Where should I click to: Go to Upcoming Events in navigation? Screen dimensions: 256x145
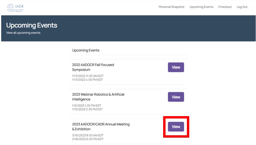201,7
